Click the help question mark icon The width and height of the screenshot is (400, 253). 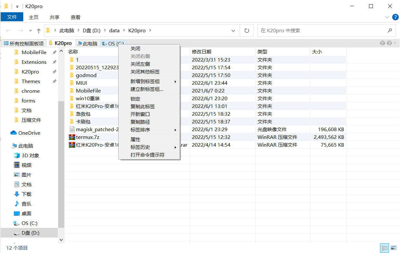point(395,17)
